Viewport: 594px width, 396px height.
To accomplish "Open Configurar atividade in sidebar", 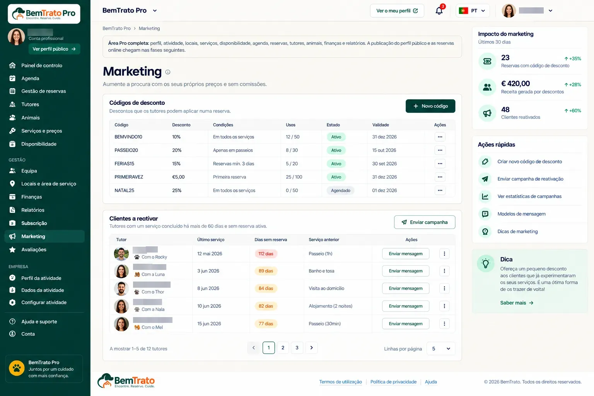I will pyautogui.click(x=44, y=302).
